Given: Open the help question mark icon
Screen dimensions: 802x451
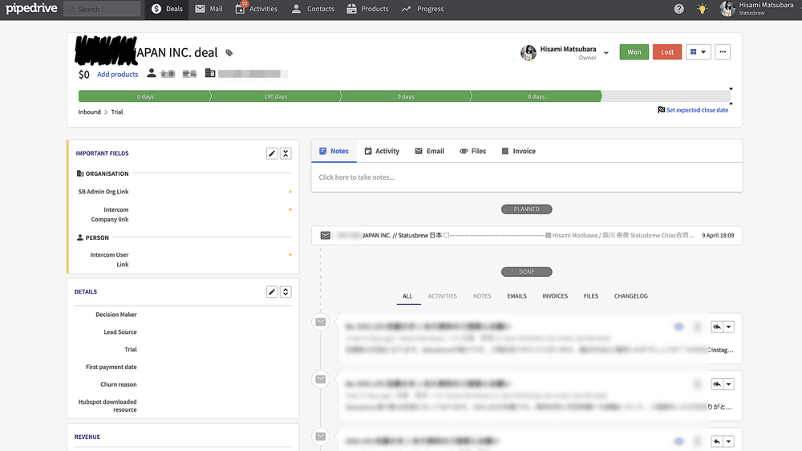Looking at the screenshot, I should pyautogui.click(x=679, y=9).
